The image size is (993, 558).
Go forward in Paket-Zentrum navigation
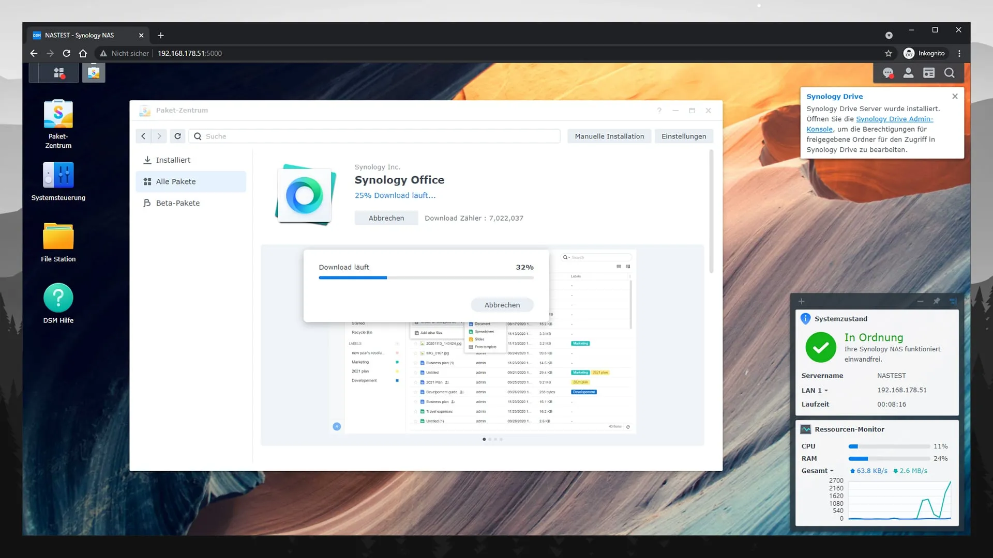[x=159, y=136]
